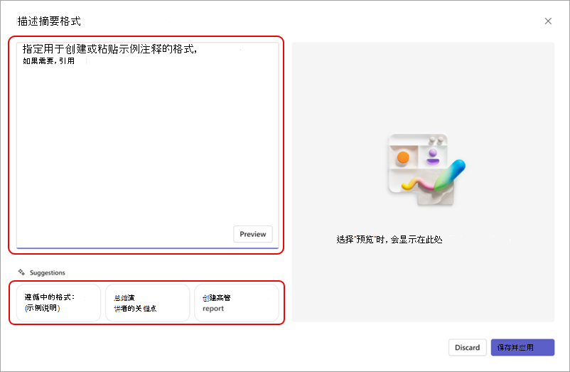This screenshot has height=372, width=570.
Task: Select the 创建高管 report suggestion card
Action: [237, 303]
